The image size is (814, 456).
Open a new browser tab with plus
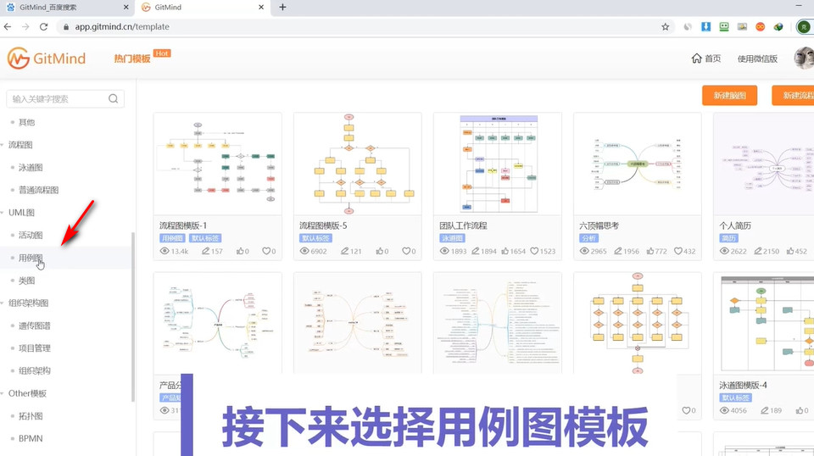click(282, 8)
